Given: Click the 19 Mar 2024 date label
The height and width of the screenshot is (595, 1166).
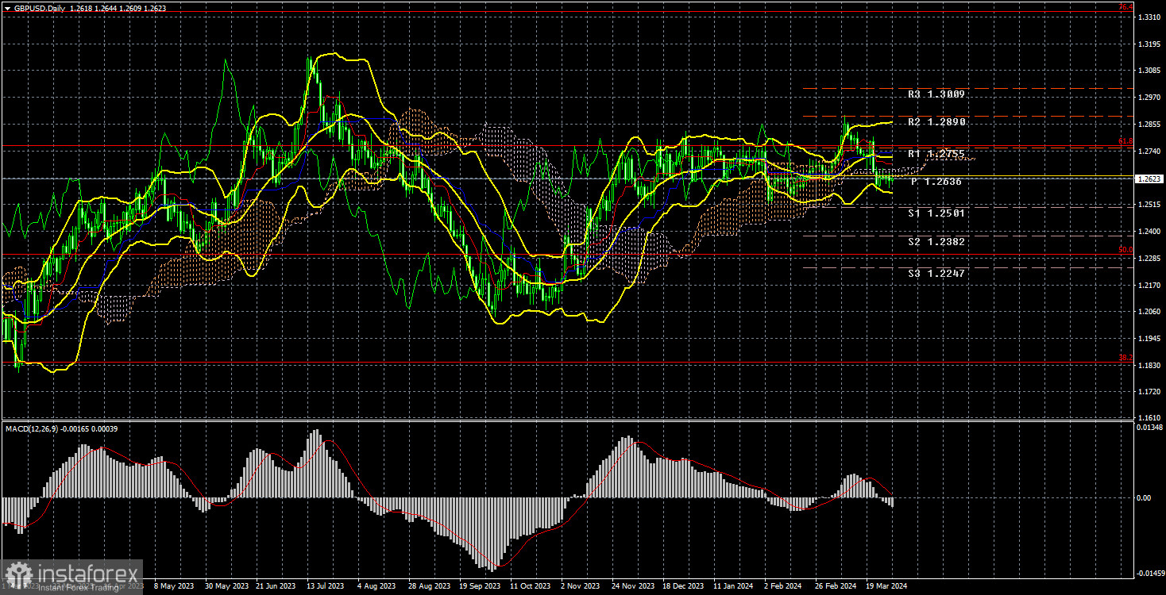Looking at the screenshot, I should (x=887, y=586).
